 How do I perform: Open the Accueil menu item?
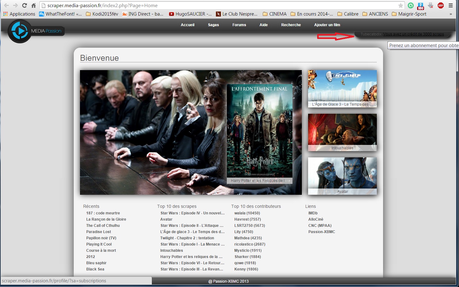[x=187, y=25]
